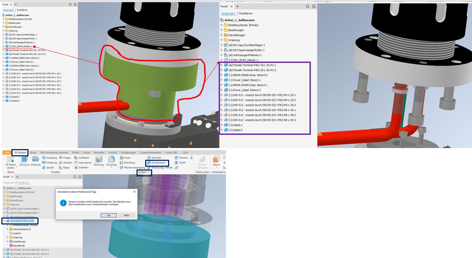Open the Prüfen ribbon tab
This screenshot has width=472, height=258.
76,153
